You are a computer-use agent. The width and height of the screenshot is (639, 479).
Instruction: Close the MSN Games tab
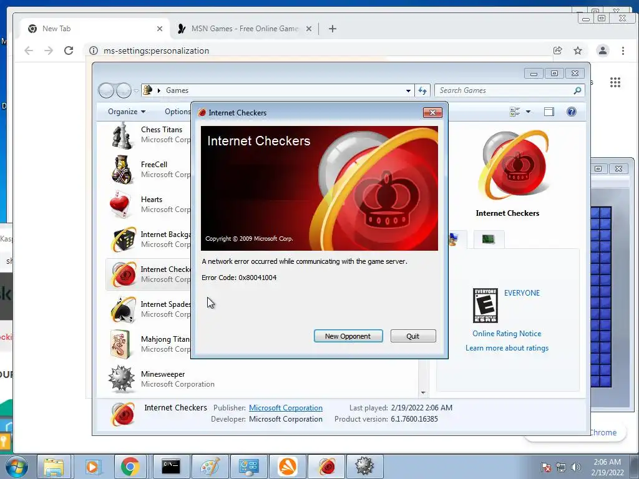pyautogui.click(x=309, y=29)
